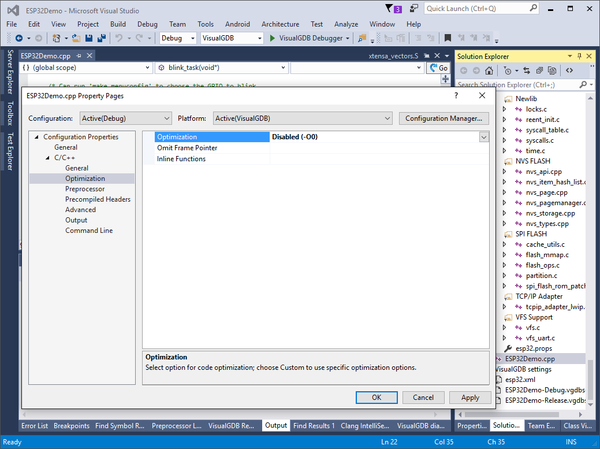Open the Architecture menu
This screenshot has width=600, height=449.
click(280, 24)
